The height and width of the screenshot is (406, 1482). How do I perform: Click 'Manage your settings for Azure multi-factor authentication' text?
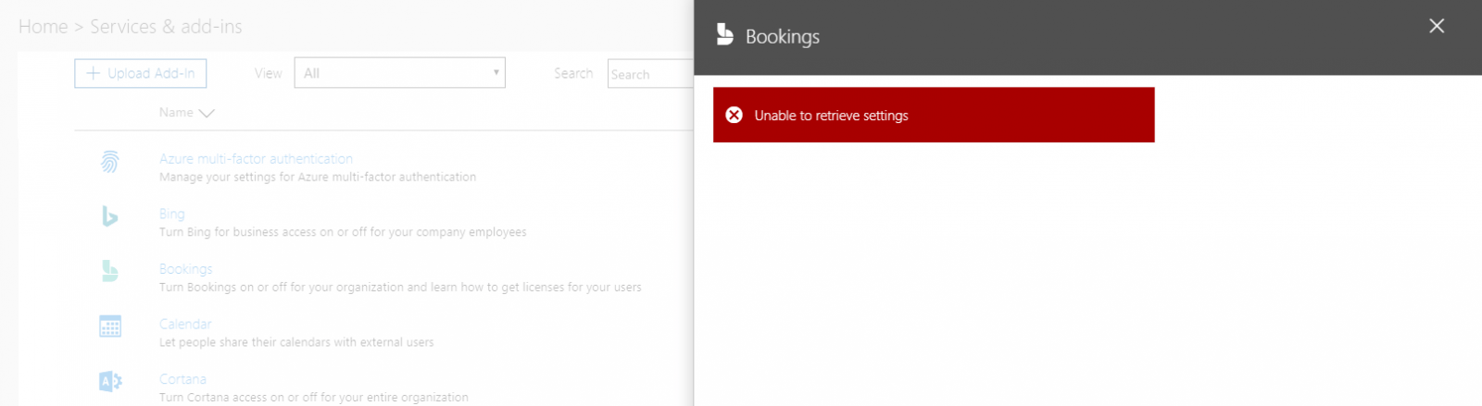tap(318, 177)
